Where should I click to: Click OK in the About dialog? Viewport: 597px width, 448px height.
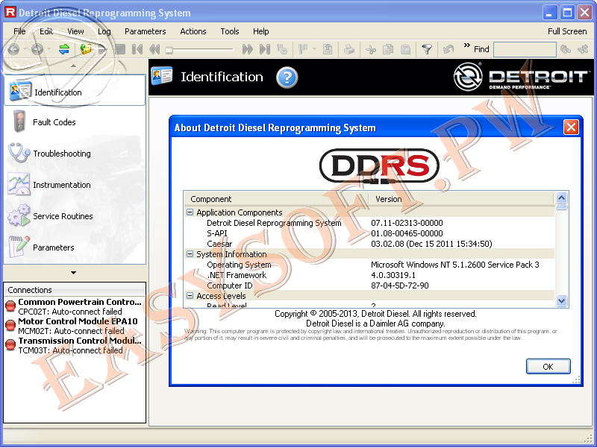click(x=548, y=366)
